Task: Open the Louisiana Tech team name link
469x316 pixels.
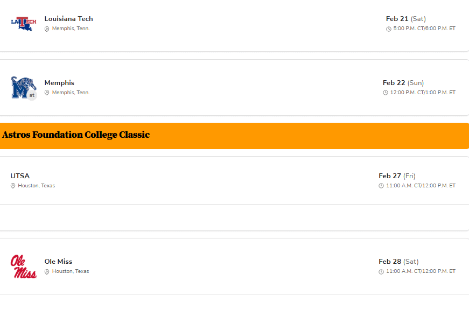Action: (x=68, y=19)
